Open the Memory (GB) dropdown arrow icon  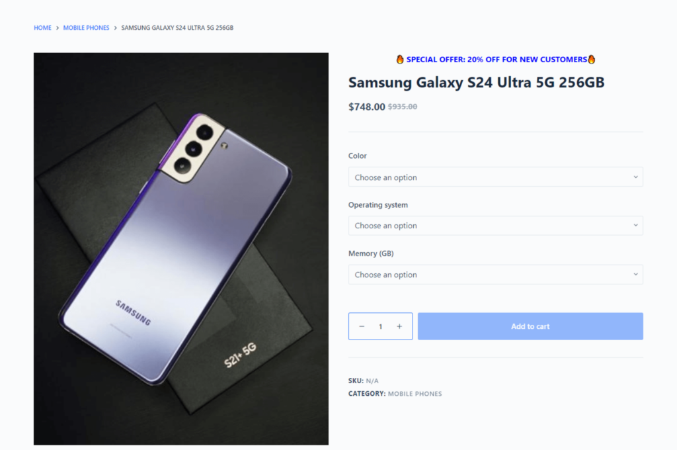click(637, 274)
